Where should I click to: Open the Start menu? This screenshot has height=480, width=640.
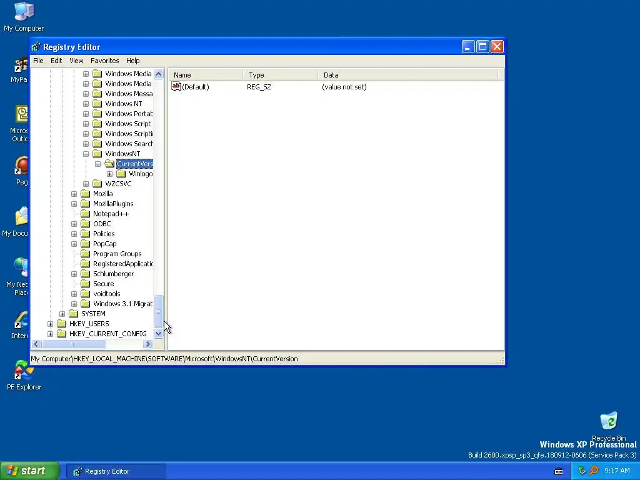pos(29,471)
